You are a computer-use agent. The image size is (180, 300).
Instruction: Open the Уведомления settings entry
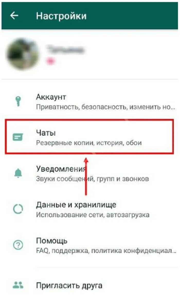pos(90,173)
